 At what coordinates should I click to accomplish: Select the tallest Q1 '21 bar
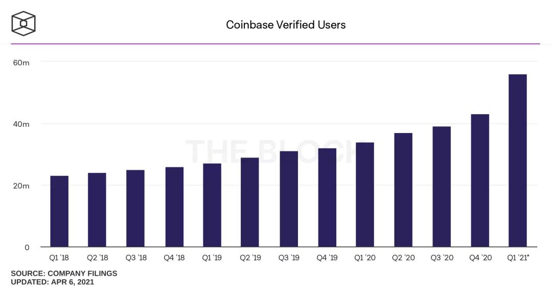coord(518,161)
